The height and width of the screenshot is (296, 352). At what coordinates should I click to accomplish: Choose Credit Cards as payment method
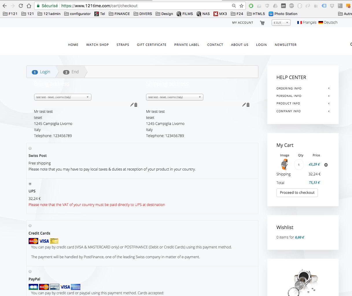click(30, 226)
